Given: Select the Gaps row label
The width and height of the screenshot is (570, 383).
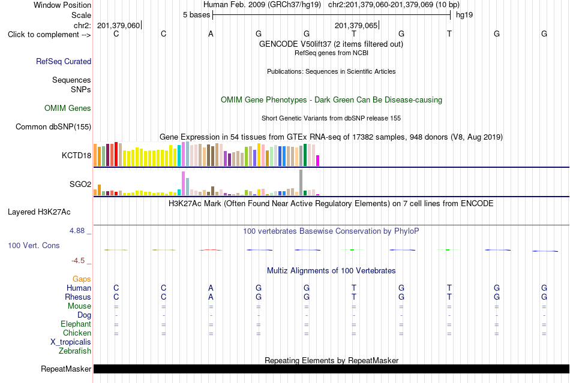Looking at the screenshot, I should point(82,279).
